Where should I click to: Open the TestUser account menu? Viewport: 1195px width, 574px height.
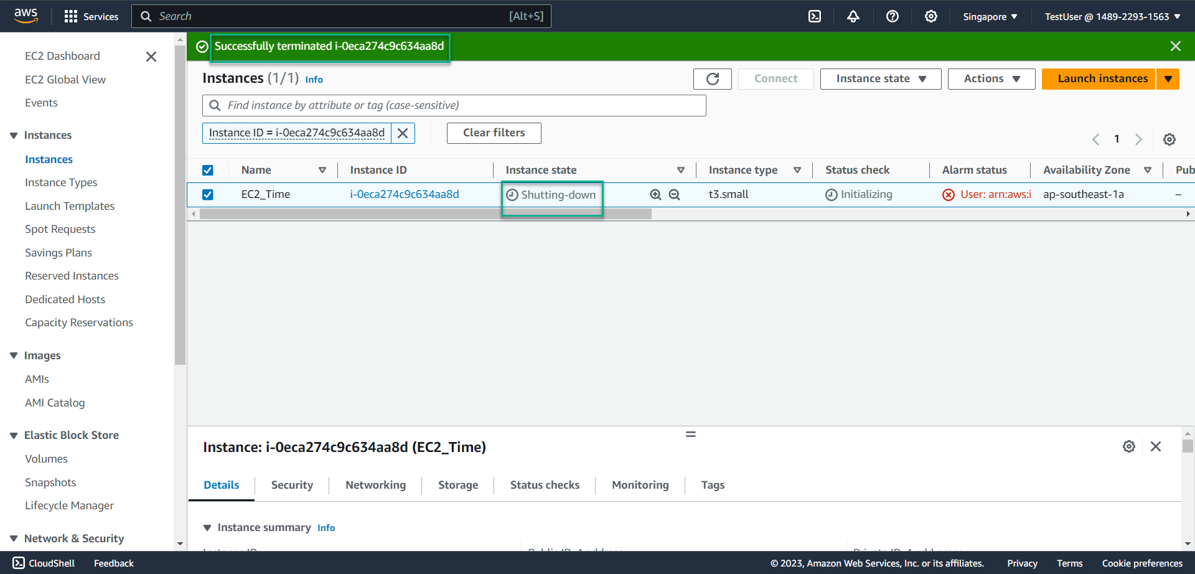[x=1113, y=16]
